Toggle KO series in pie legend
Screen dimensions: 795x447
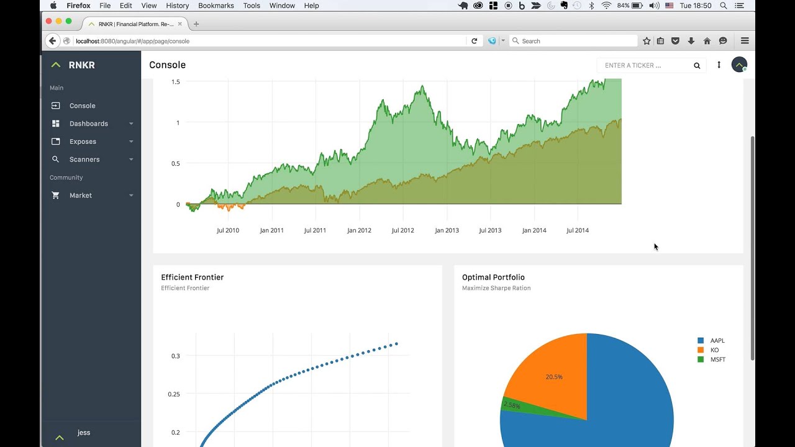point(708,350)
